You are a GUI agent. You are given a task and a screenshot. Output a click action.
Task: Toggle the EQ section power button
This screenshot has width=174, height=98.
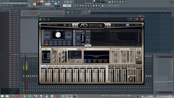(84, 49)
